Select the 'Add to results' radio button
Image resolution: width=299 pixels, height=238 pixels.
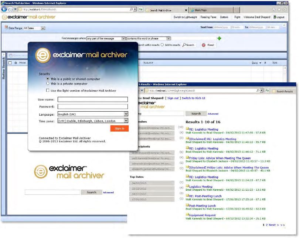(162, 45)
